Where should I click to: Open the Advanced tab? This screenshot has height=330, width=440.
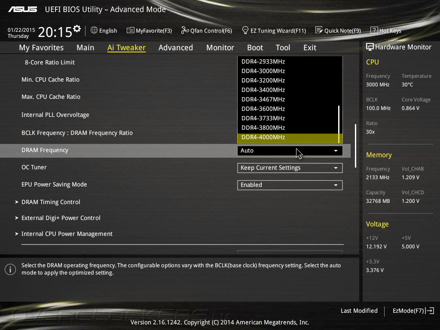(x=176, y=48)
